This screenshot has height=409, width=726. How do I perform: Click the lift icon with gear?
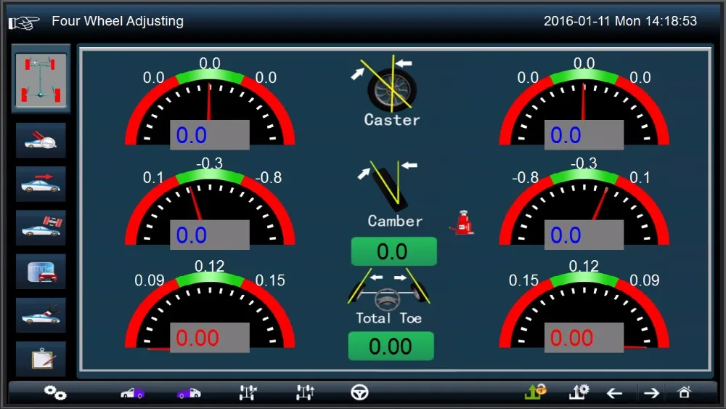(x=579, y=392)
